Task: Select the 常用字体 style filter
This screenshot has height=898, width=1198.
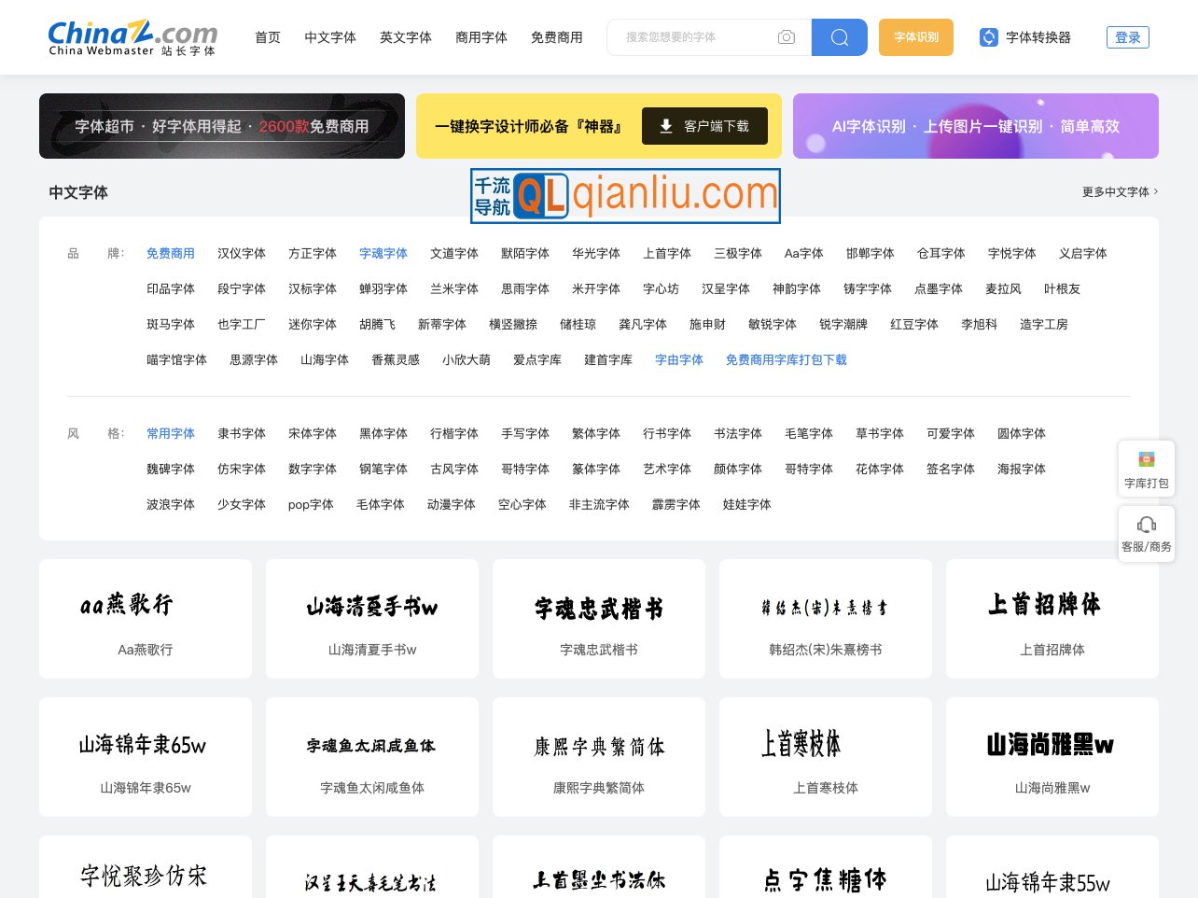Action: (171, 433)
